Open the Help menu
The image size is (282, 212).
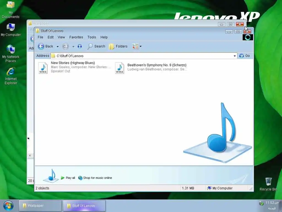click(x=104, y=37)
